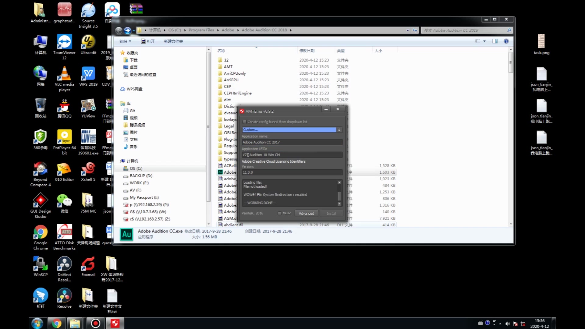Select WORK (E:) drive in sidebar
Viewport: 585px width, 329px height.
(139, 183)
